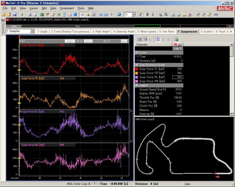
Task: Click the Channels vertical side tab
Action: pyautogui.click(x=3, y=26)
